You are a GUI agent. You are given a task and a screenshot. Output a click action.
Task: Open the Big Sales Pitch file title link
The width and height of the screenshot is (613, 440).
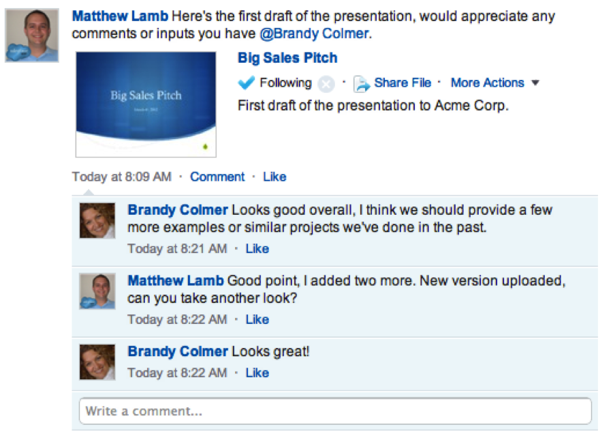coord(287,58)
